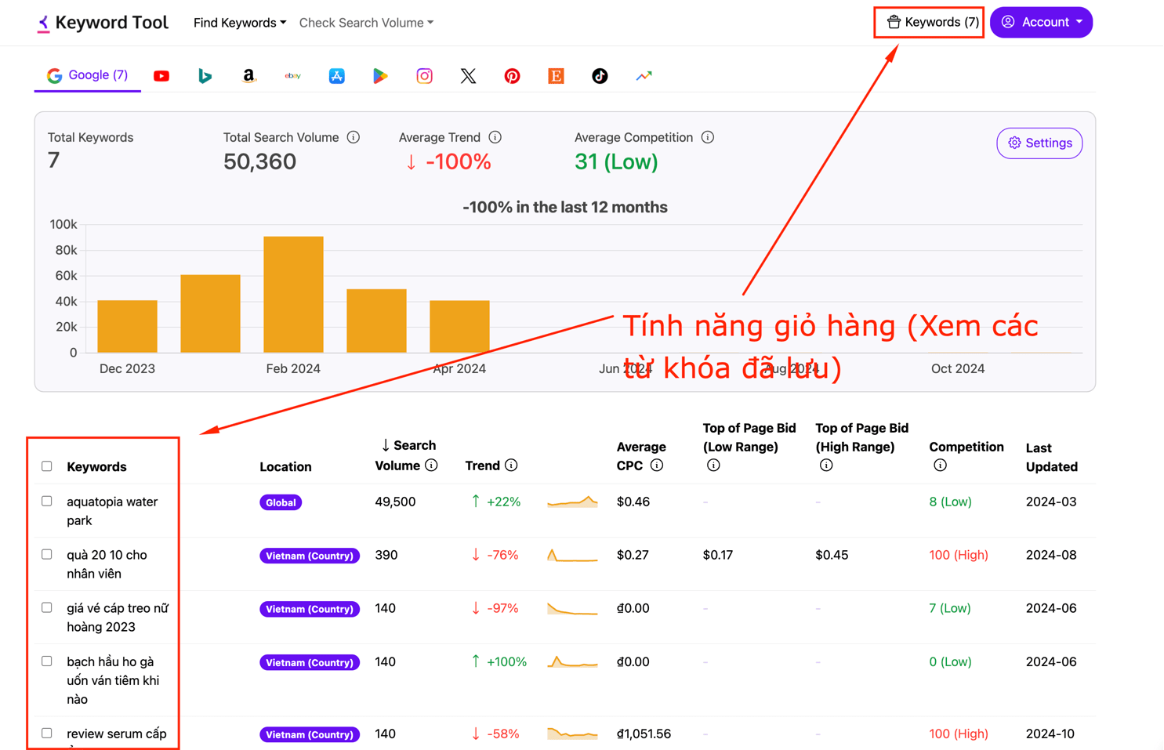Click the $0.17 low range bid
The image size is (1164, 750).
718,555
